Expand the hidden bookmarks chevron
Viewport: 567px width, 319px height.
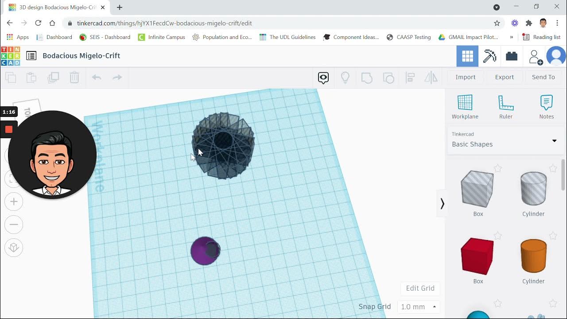512,37
